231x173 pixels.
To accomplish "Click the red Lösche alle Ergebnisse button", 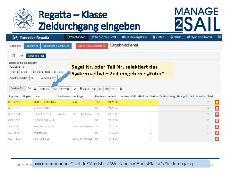I will click(92, 46).
